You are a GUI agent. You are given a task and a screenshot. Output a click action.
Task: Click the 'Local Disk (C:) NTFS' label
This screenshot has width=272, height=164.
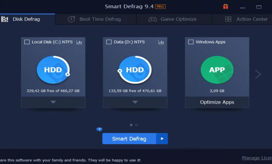pos(52,42)
